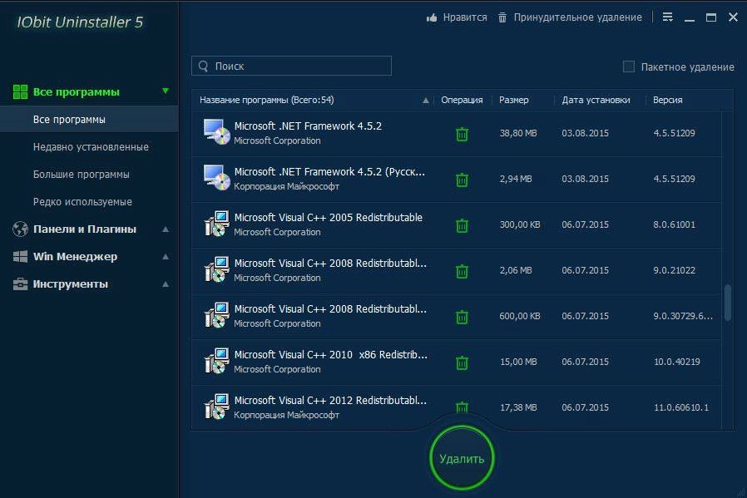This screenshot has height=498, width=747.
Task: Click trash icon for Visual C++ 2010 x86
Action: coord(462,362)
